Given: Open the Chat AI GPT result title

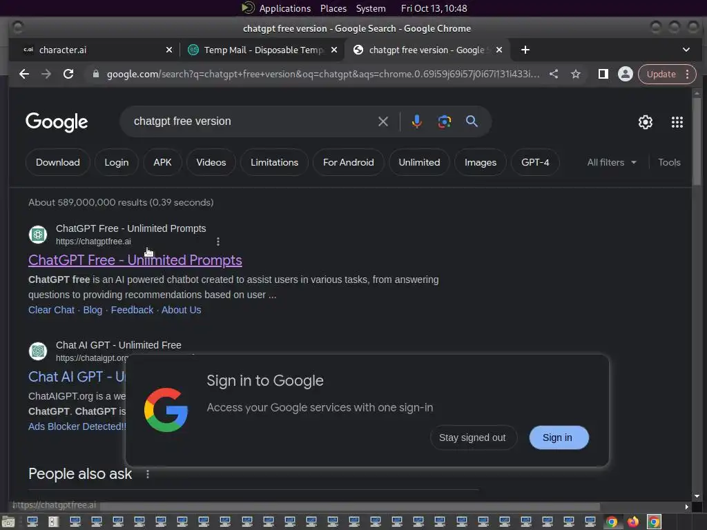Looking at the screenshot, I should [x=77, y=377].
